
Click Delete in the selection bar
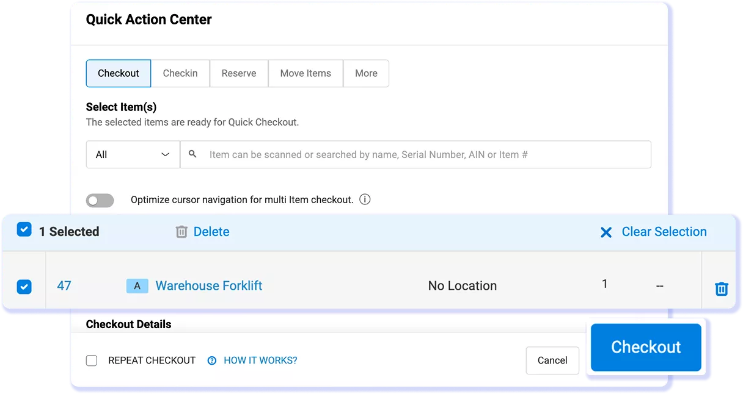211,232
